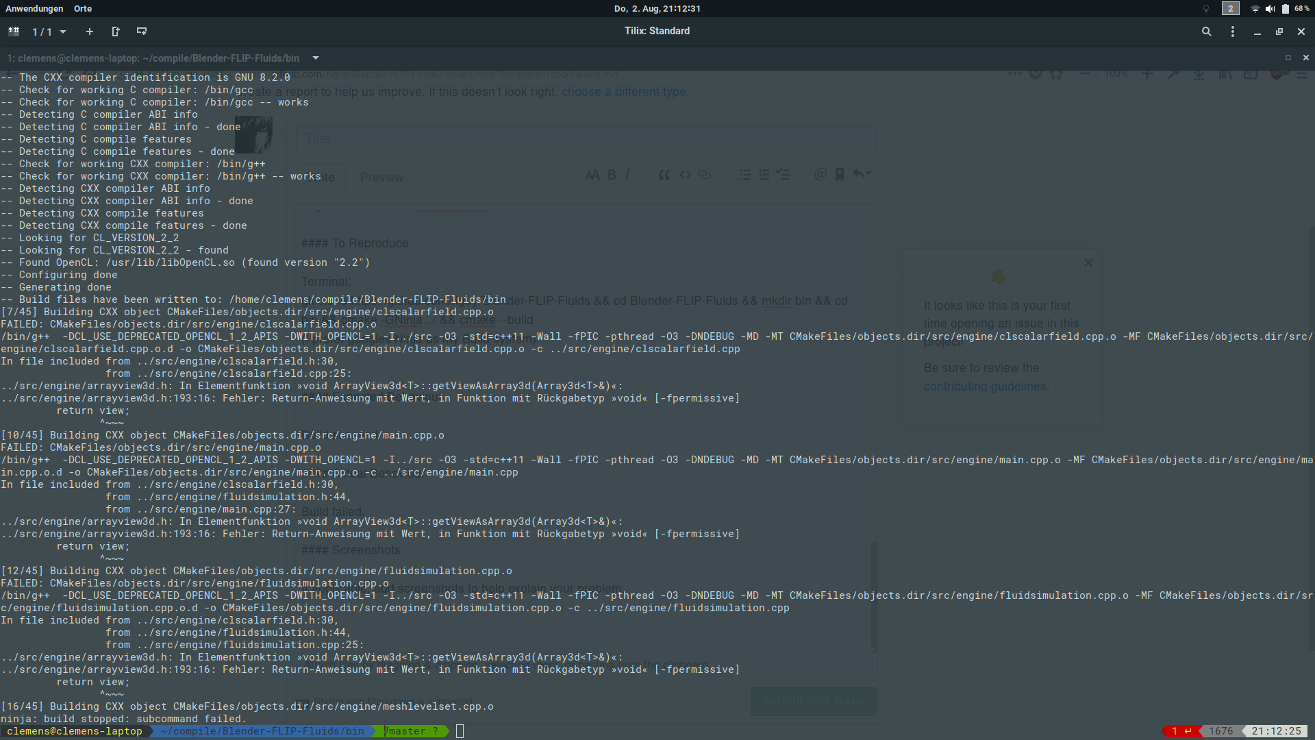
Task: Click the mention @ icon in the browser editor behind
Action: [x=820, y=175]
